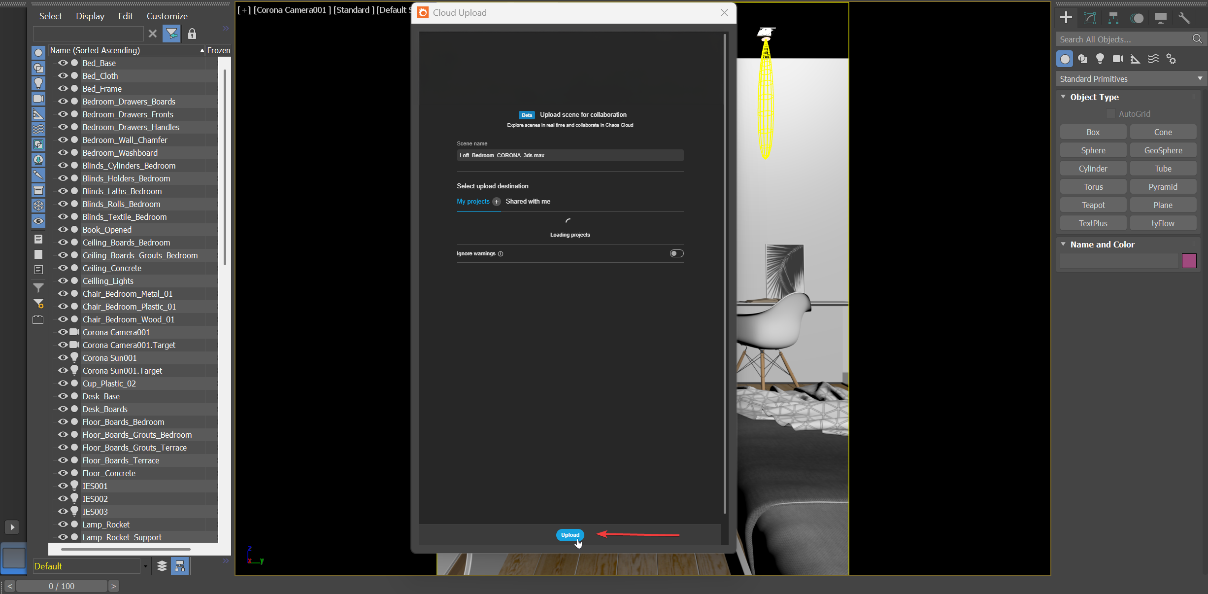This screenshot has width=1208, height=594.
Task: Open the Default layer dropdown arrow
Action: pyautogui.click(x=145, y=566)
